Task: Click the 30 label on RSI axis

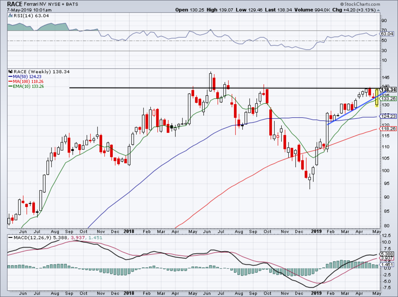Action: point(384,51)
